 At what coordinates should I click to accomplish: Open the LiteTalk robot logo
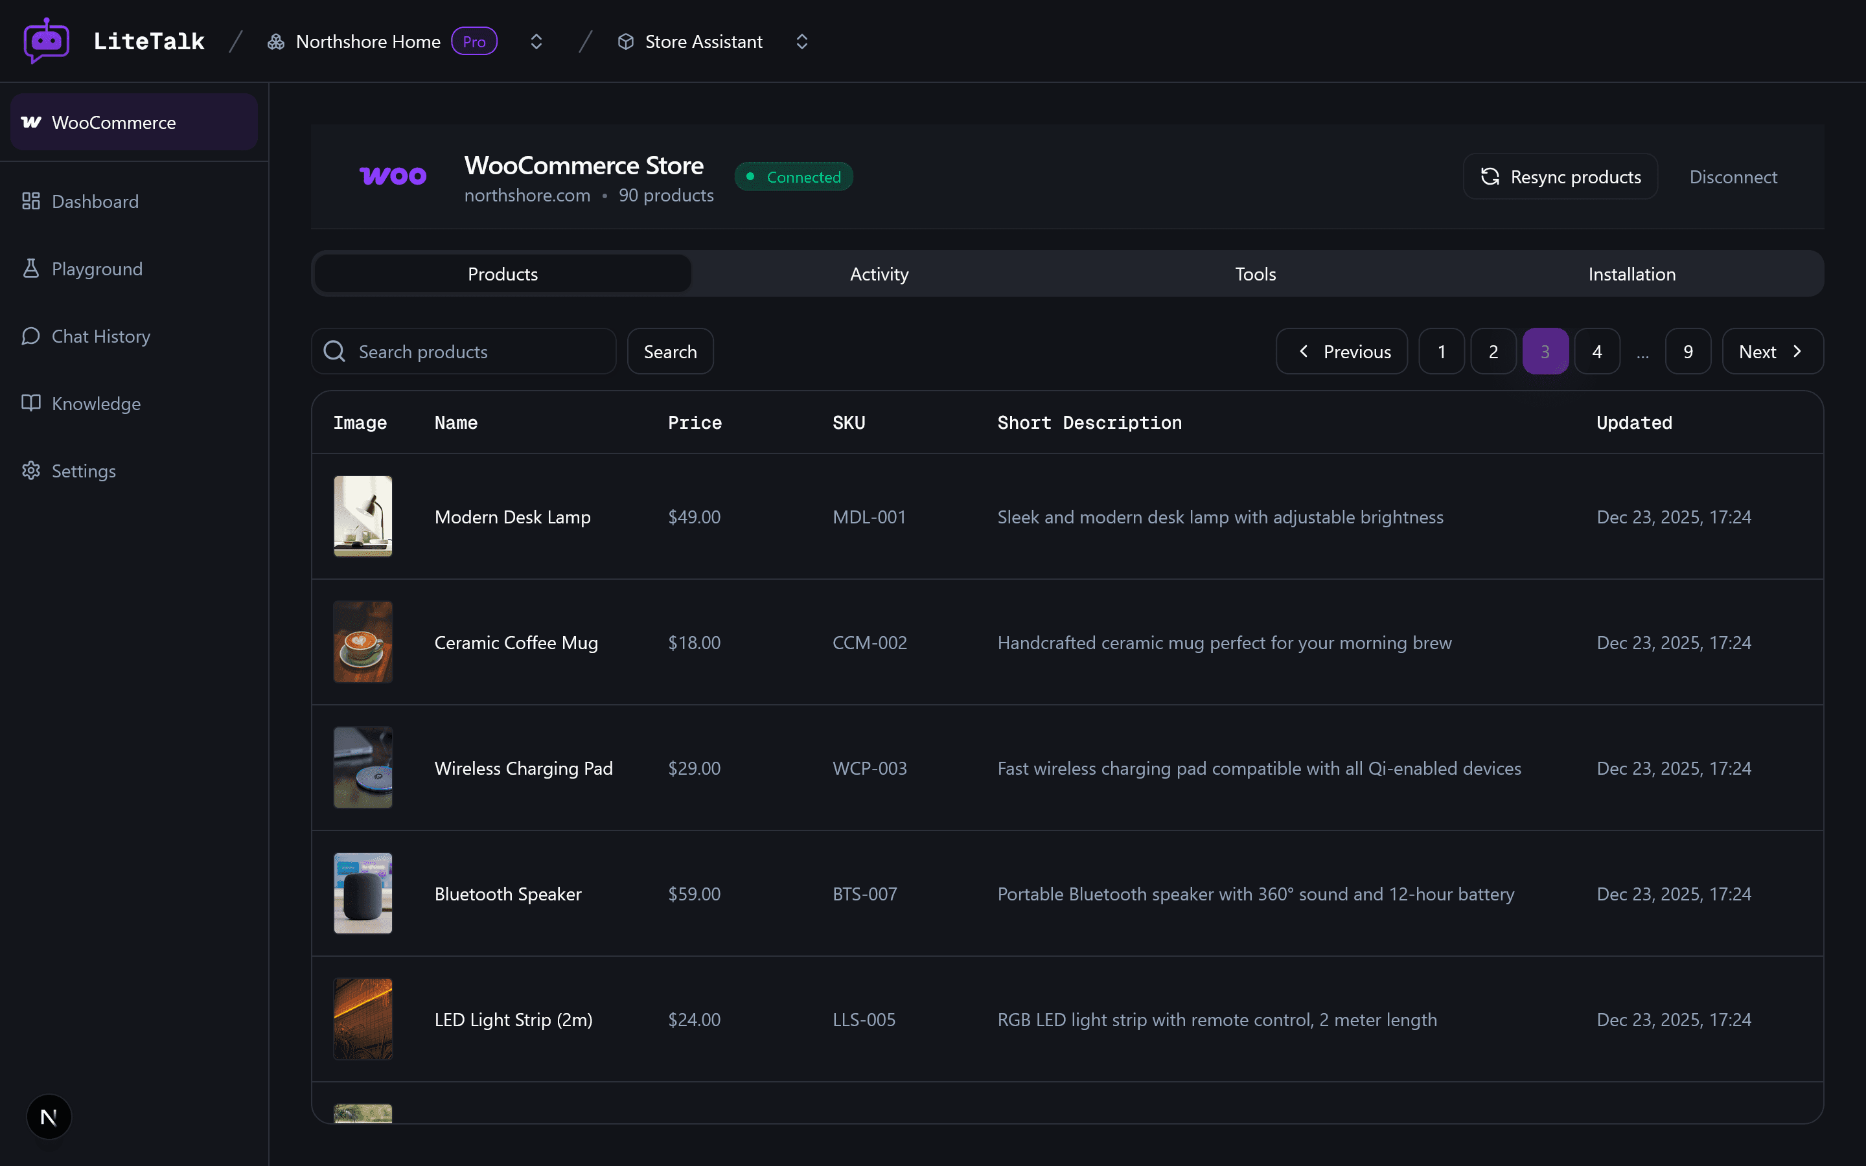[x=45, y=40]
